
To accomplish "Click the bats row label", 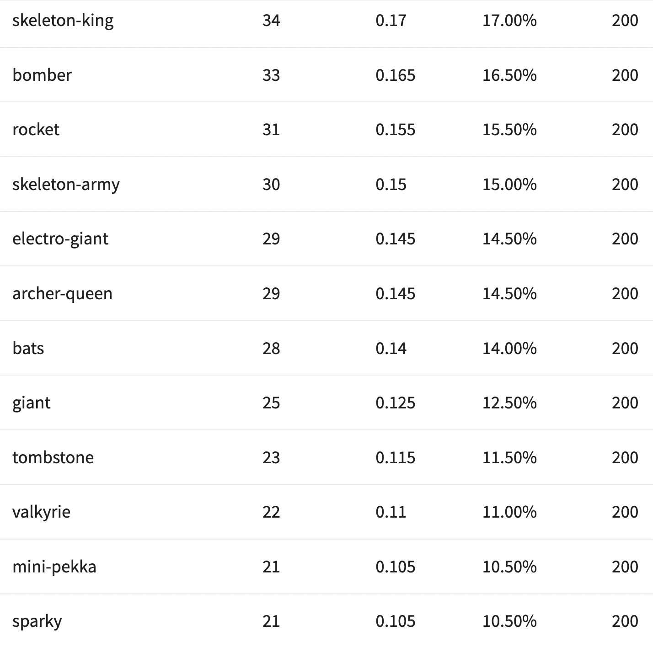I will (28, 349).
